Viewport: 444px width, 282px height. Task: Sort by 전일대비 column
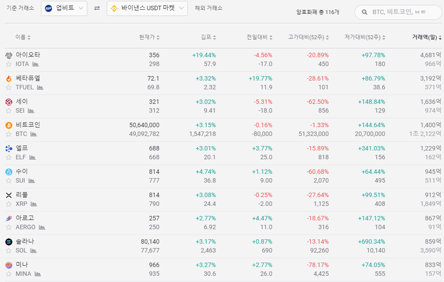pyautogui.click(x=260, y=37)
